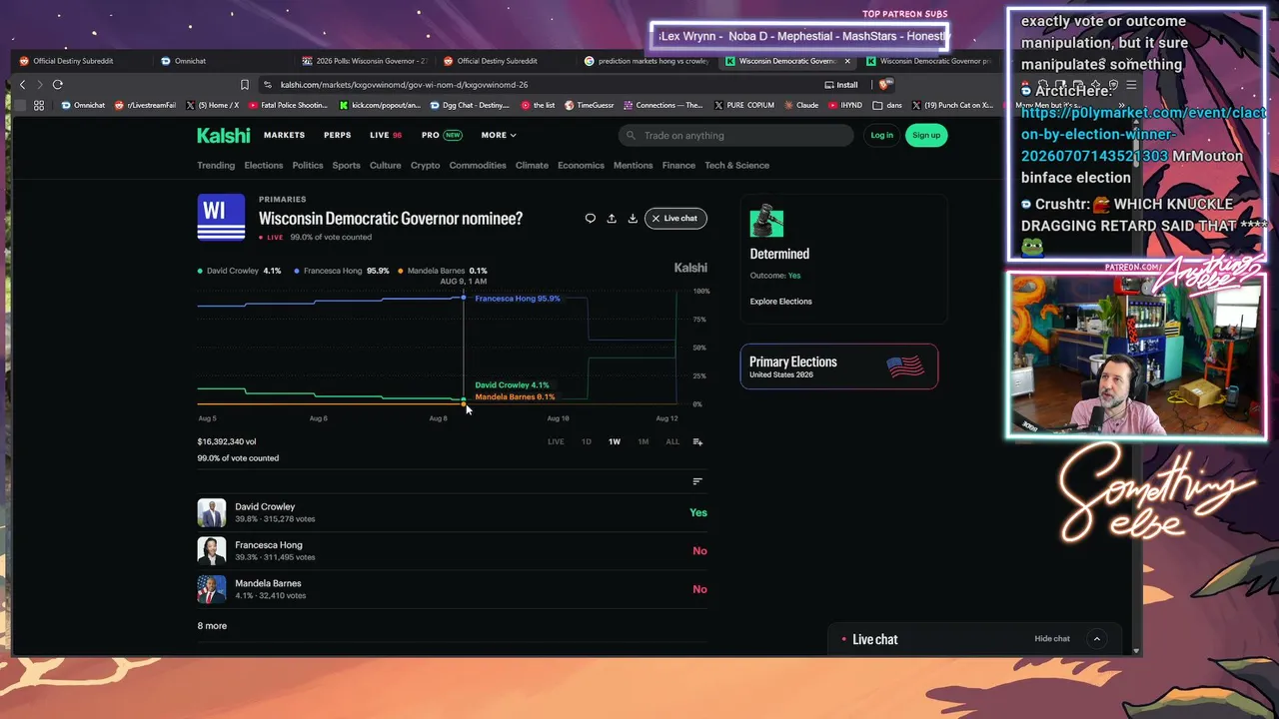Toggle David Crowley series in chart legend
1279x719 pixels.
(x=239, y=271)
